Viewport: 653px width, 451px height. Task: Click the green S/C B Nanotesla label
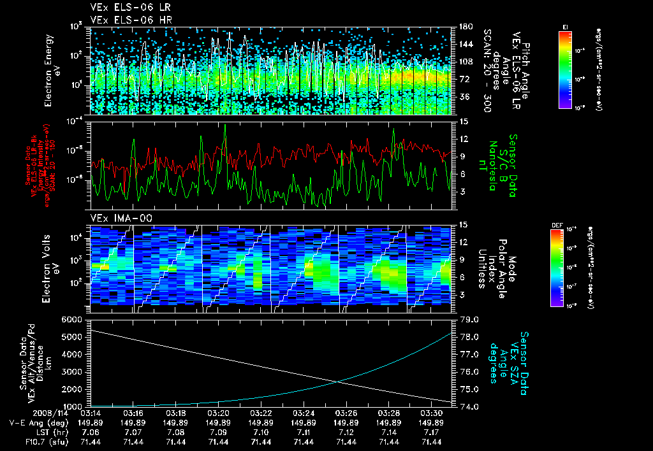503,166
